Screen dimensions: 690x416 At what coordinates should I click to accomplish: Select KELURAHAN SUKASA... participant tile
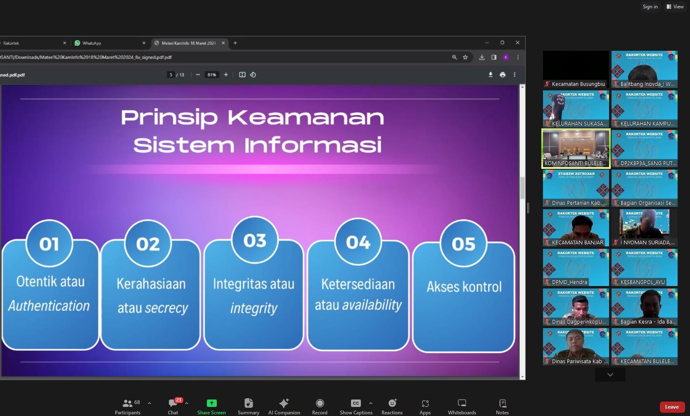pos(576,109)
